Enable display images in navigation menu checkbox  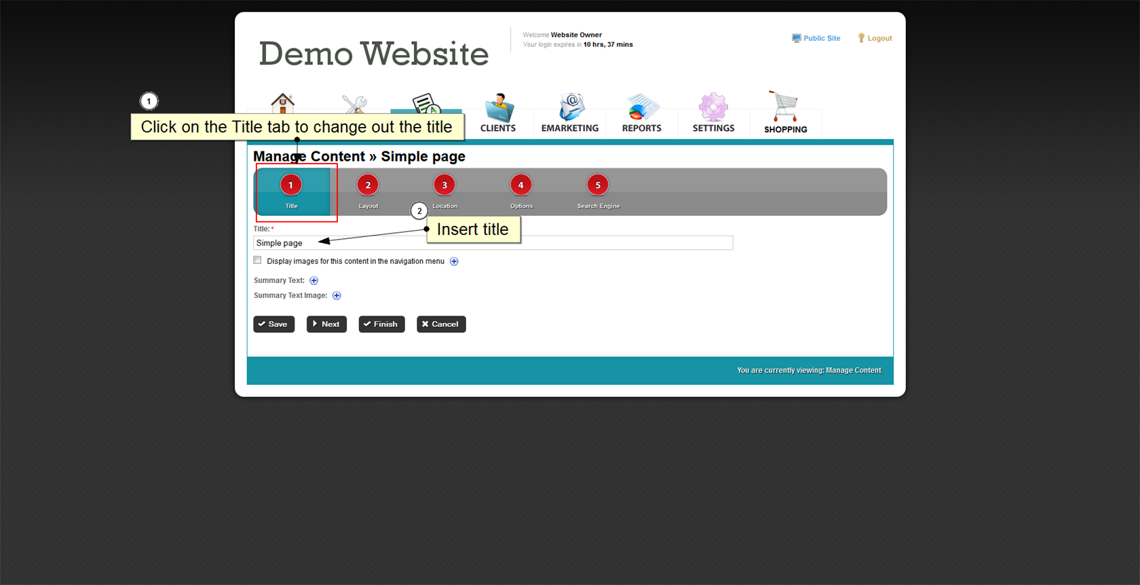257,261
